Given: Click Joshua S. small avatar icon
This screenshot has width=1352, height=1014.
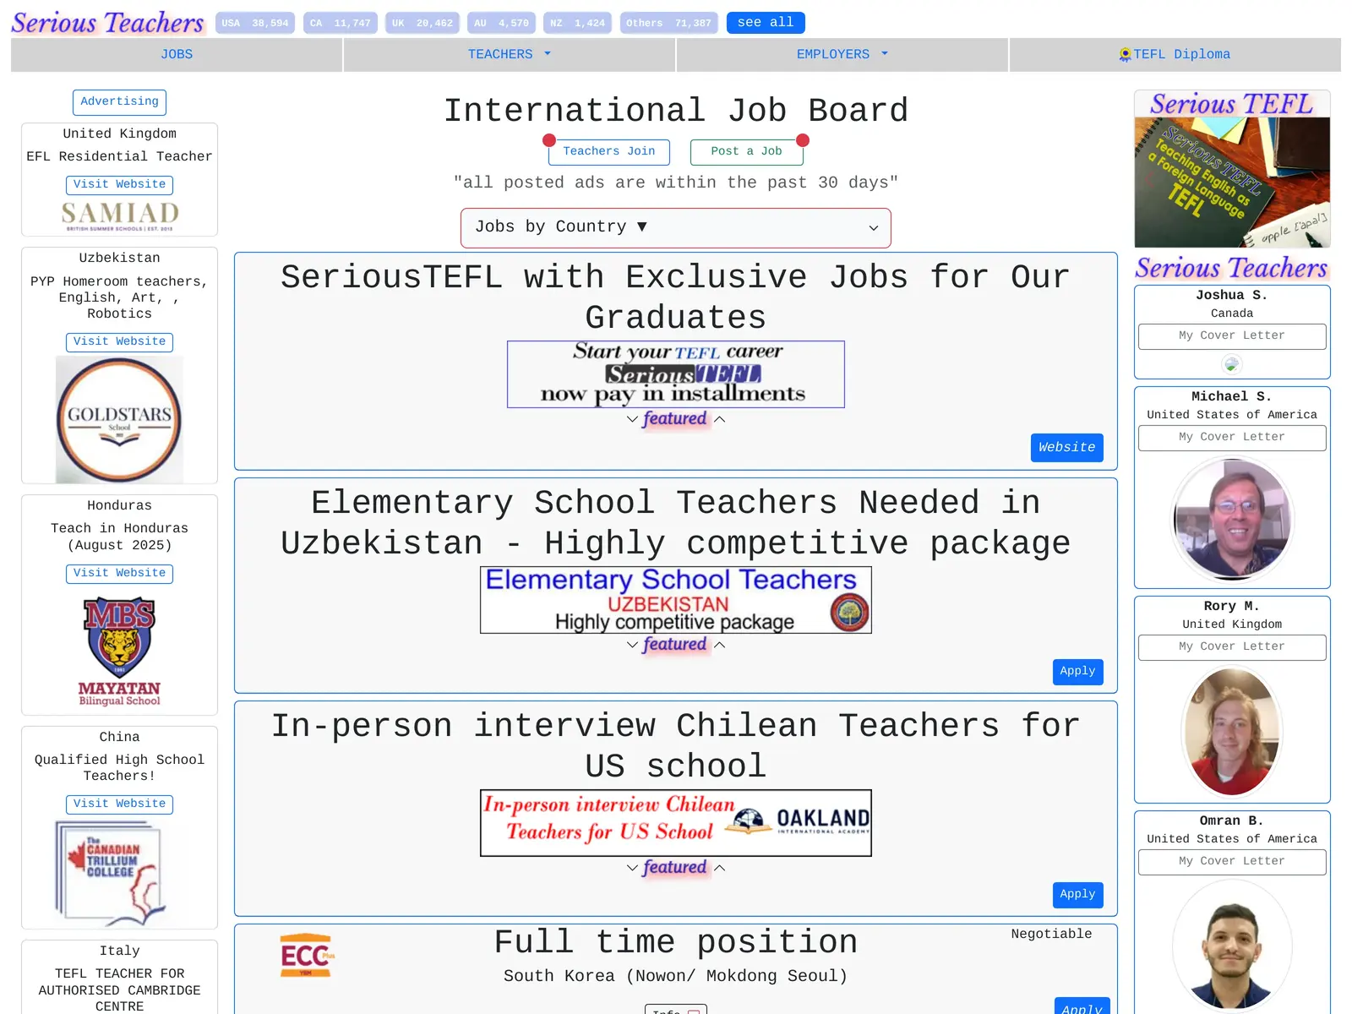Looking at the screenshot, I should 1232,364.
